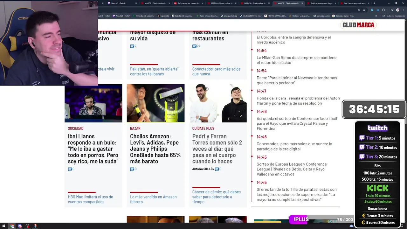Click the CLUB MARCA logo
407x229 pixels.
point(358,25)
